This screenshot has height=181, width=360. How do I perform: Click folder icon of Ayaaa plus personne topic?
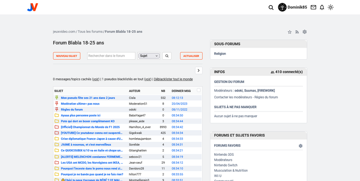(57, 115)
